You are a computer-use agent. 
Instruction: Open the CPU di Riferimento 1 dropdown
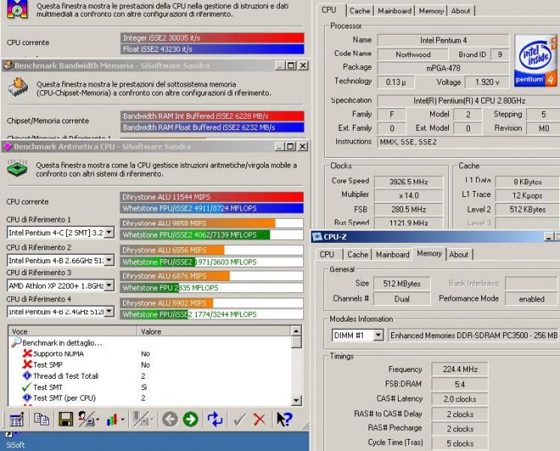[x=110, y=232]
